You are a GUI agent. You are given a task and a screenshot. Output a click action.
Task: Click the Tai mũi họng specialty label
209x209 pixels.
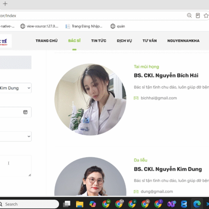pyautogui.click(x=146, y=66)
